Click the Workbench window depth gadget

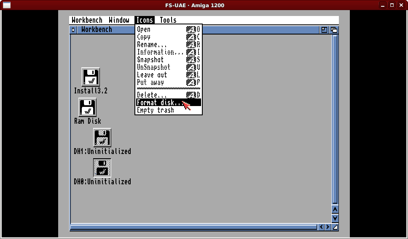point(334,30)
